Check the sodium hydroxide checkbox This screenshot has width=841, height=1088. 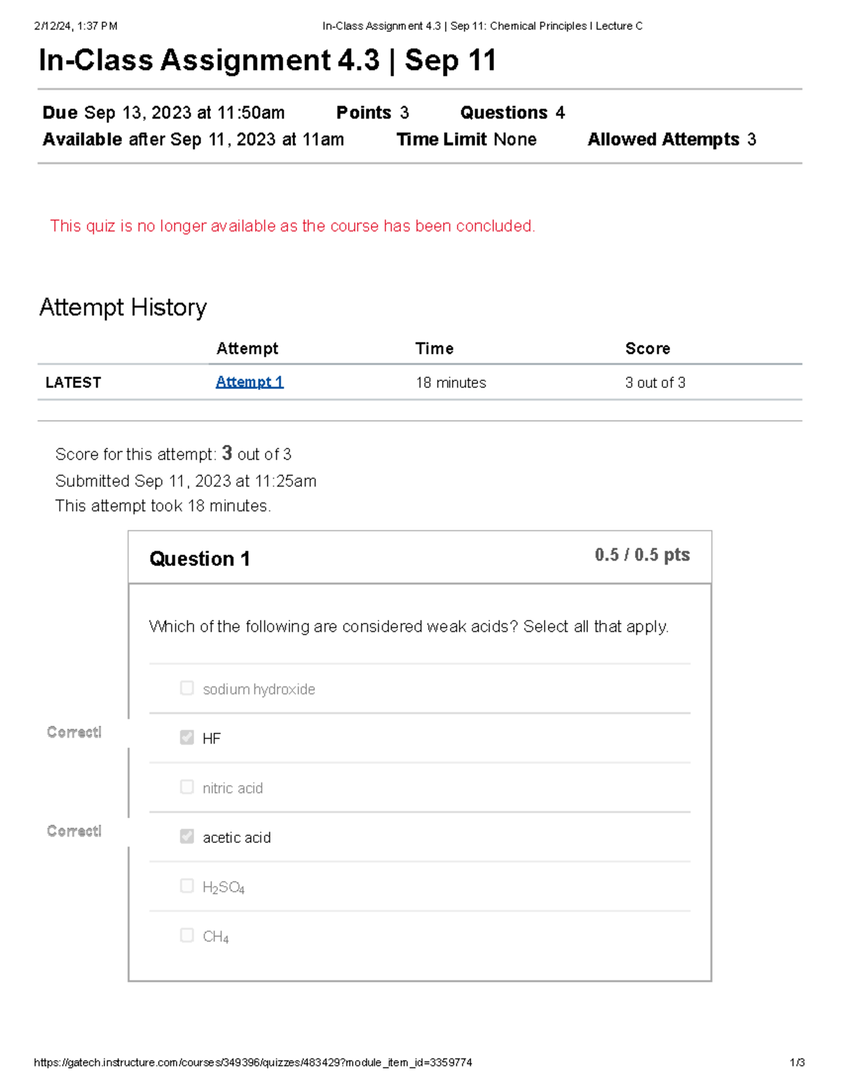186,688
